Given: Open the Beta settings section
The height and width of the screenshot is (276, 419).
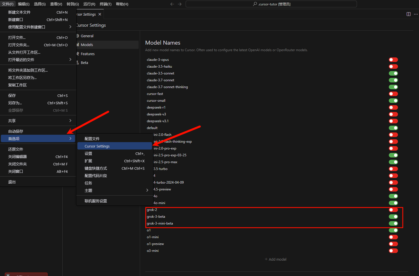Looking at the screenshot, I should tap(107, 63).
